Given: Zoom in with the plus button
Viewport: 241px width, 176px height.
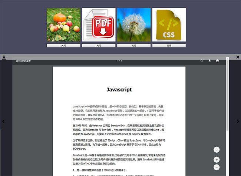Looking at the screenshot, I should [x=217, y=160].
